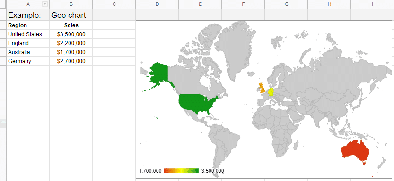Select column G header
394x181 pixels.
click(286, 4)
